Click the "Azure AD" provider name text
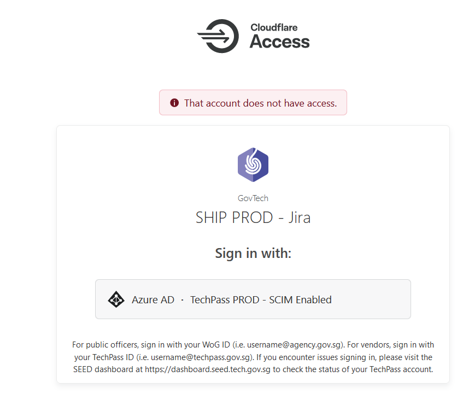This screenshot has width=457, height=406. pos(153,299)
